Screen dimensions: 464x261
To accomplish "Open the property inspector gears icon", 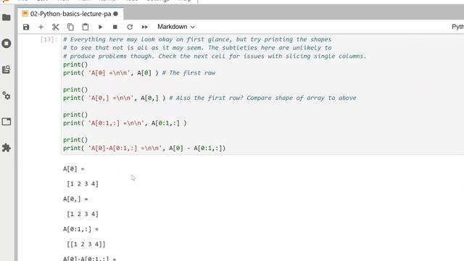I will [7, 96].
